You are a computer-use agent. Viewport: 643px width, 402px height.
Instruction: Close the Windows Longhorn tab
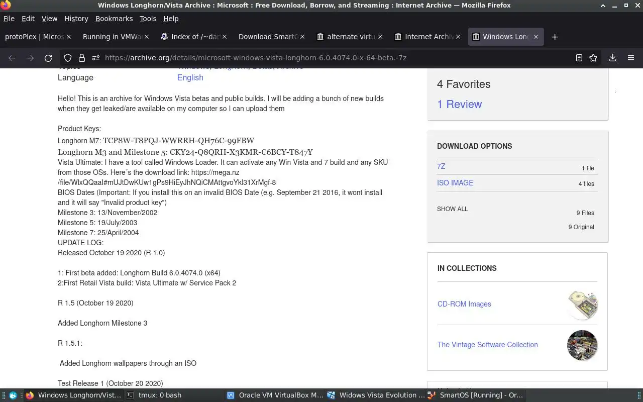[x=536, y=37]
